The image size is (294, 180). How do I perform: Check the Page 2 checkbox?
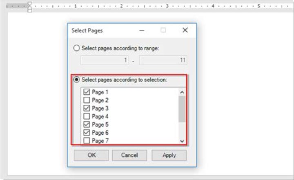tap(87, 100)
